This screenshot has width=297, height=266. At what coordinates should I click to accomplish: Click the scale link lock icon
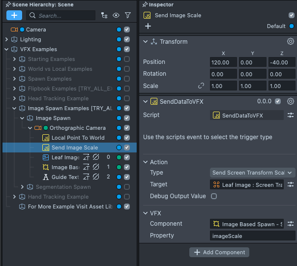click(201, 86)
